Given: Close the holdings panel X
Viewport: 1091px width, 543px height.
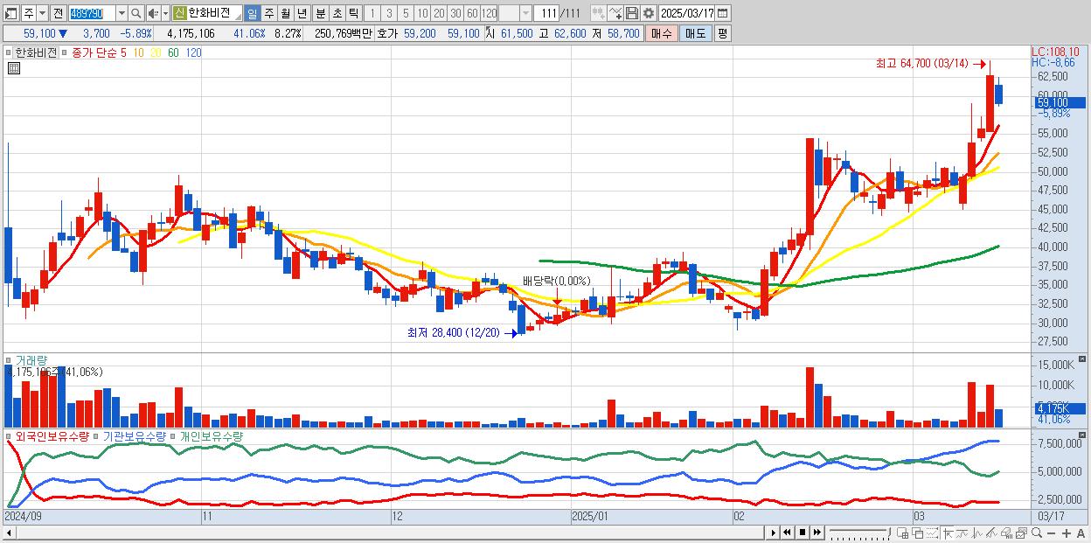Looking at the screenshot, I should (1083, 435).
